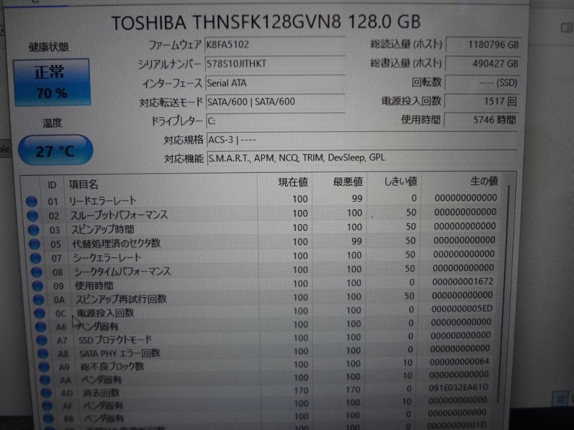The width and height of the screenshot is (574, 430).
Task: Click the status dot for ID 02 row
Action: (x=32, y=216)
